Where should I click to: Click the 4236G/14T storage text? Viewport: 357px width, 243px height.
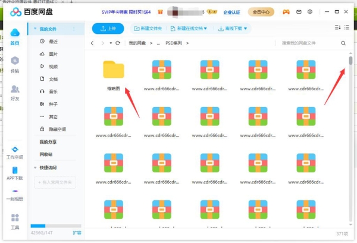42,233
